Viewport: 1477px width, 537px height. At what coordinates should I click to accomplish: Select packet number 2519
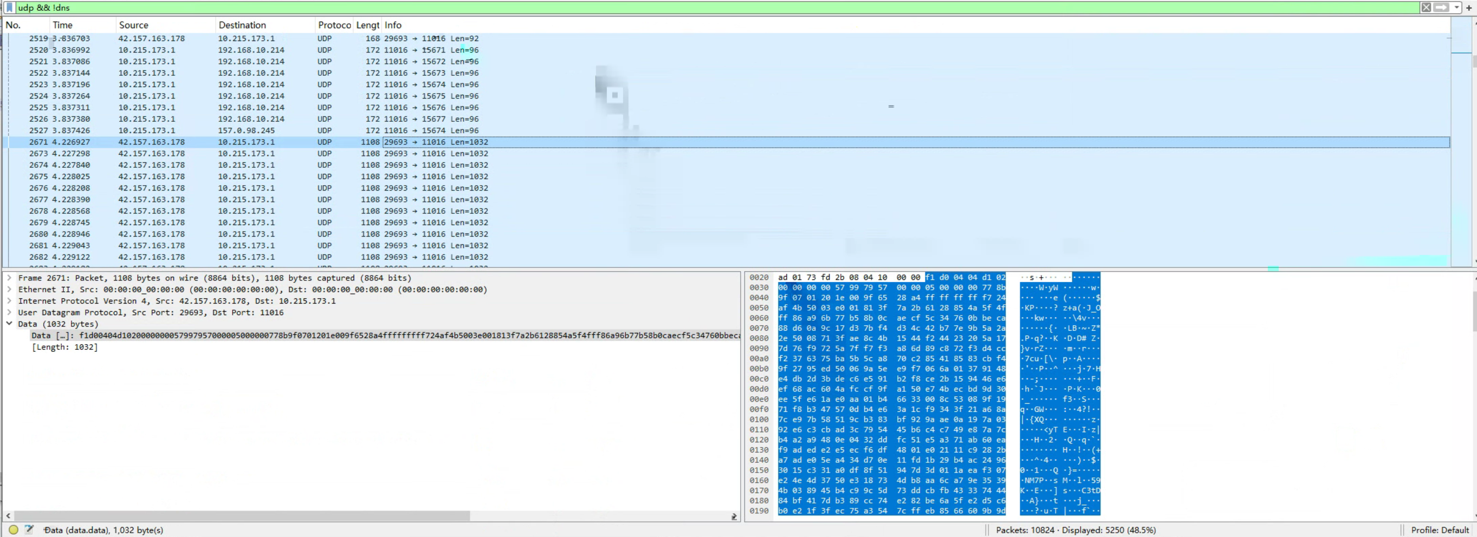726,38
